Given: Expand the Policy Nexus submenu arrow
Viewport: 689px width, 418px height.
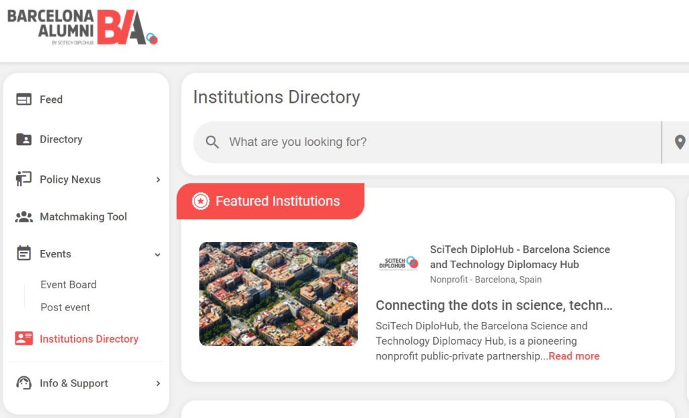Looking at the screenshot, I should coord(158,179).
